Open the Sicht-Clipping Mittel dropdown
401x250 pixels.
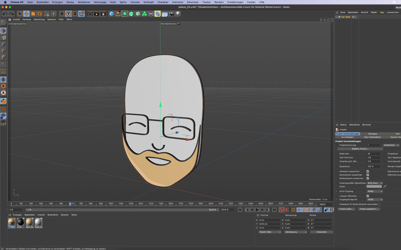pos(375,191)
